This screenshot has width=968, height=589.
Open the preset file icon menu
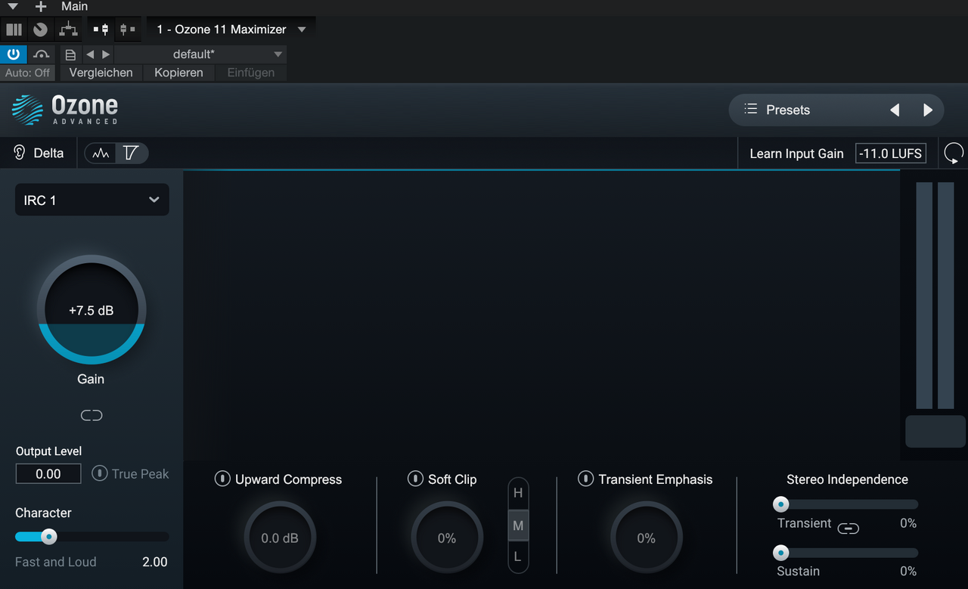[70, 54]
